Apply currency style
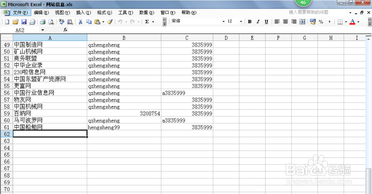 313,22
